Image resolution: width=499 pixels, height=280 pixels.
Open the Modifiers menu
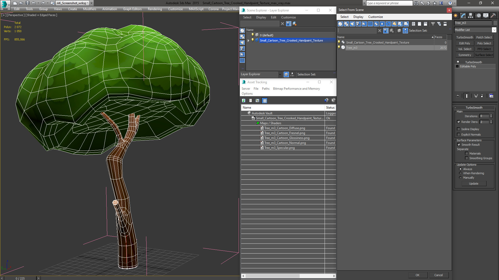tap(89, 9)
